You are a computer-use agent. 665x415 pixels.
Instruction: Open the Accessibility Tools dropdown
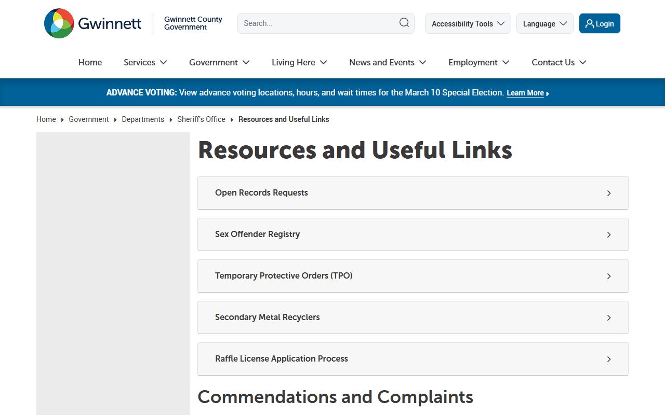coord(468,23)
